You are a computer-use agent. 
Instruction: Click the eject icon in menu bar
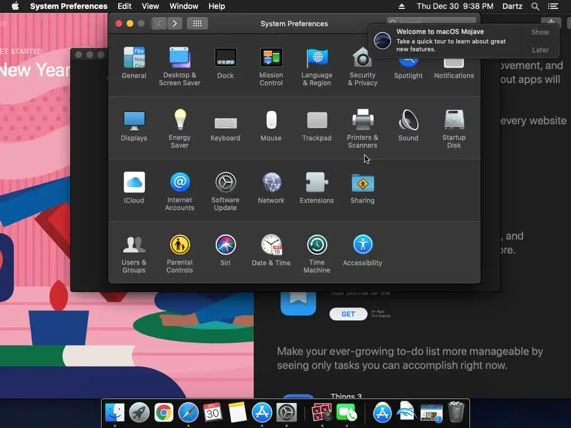coord(401,6)
